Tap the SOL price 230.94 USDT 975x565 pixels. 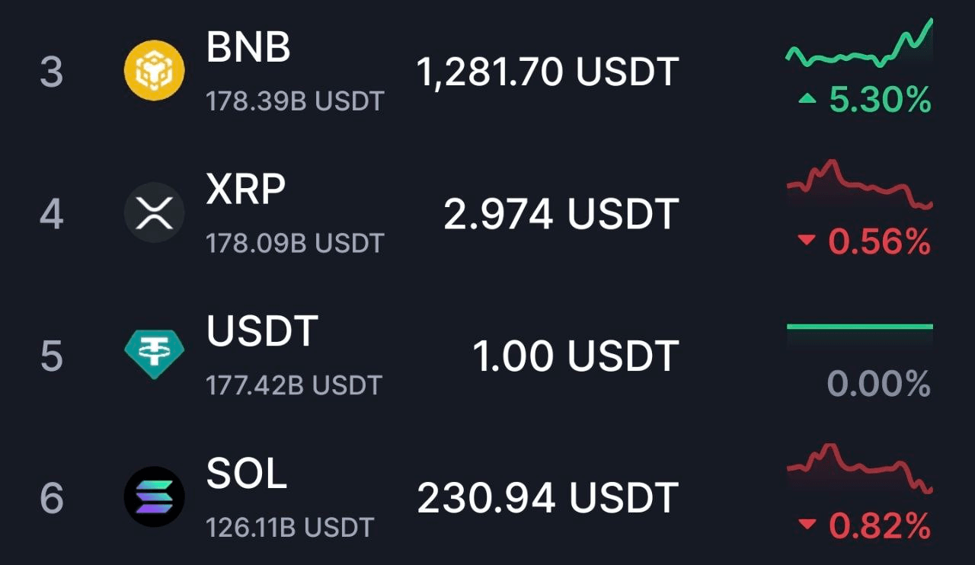[547, 498]
